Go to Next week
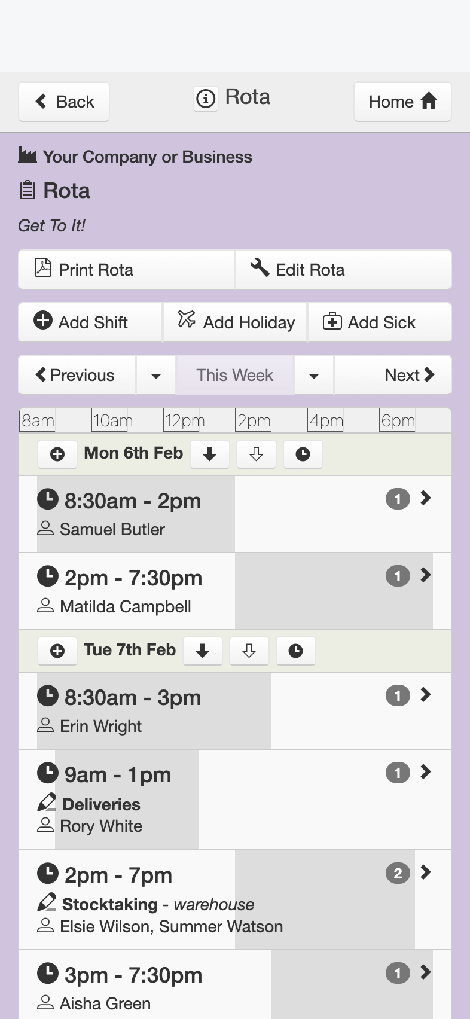 [393, 376]
